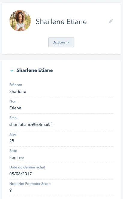Collapse the Sharlene Etiane section chevron

click(x=12, y=70)
